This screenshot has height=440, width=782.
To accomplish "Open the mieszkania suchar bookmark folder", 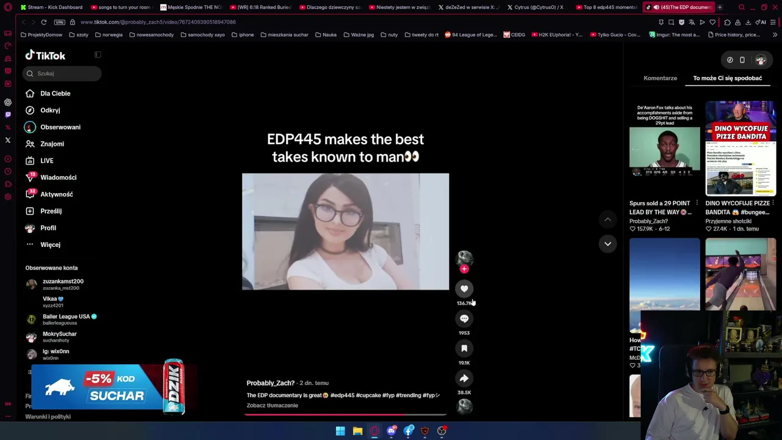I will [x=284, y=35].
